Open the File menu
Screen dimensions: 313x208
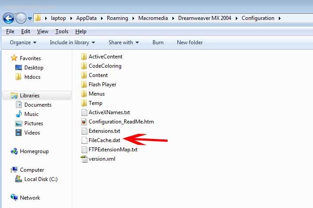pos(10,31)
